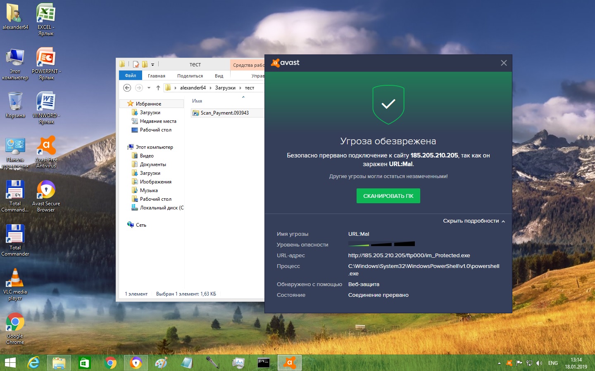Close the Avast threat notification

[x=504, y=63]
